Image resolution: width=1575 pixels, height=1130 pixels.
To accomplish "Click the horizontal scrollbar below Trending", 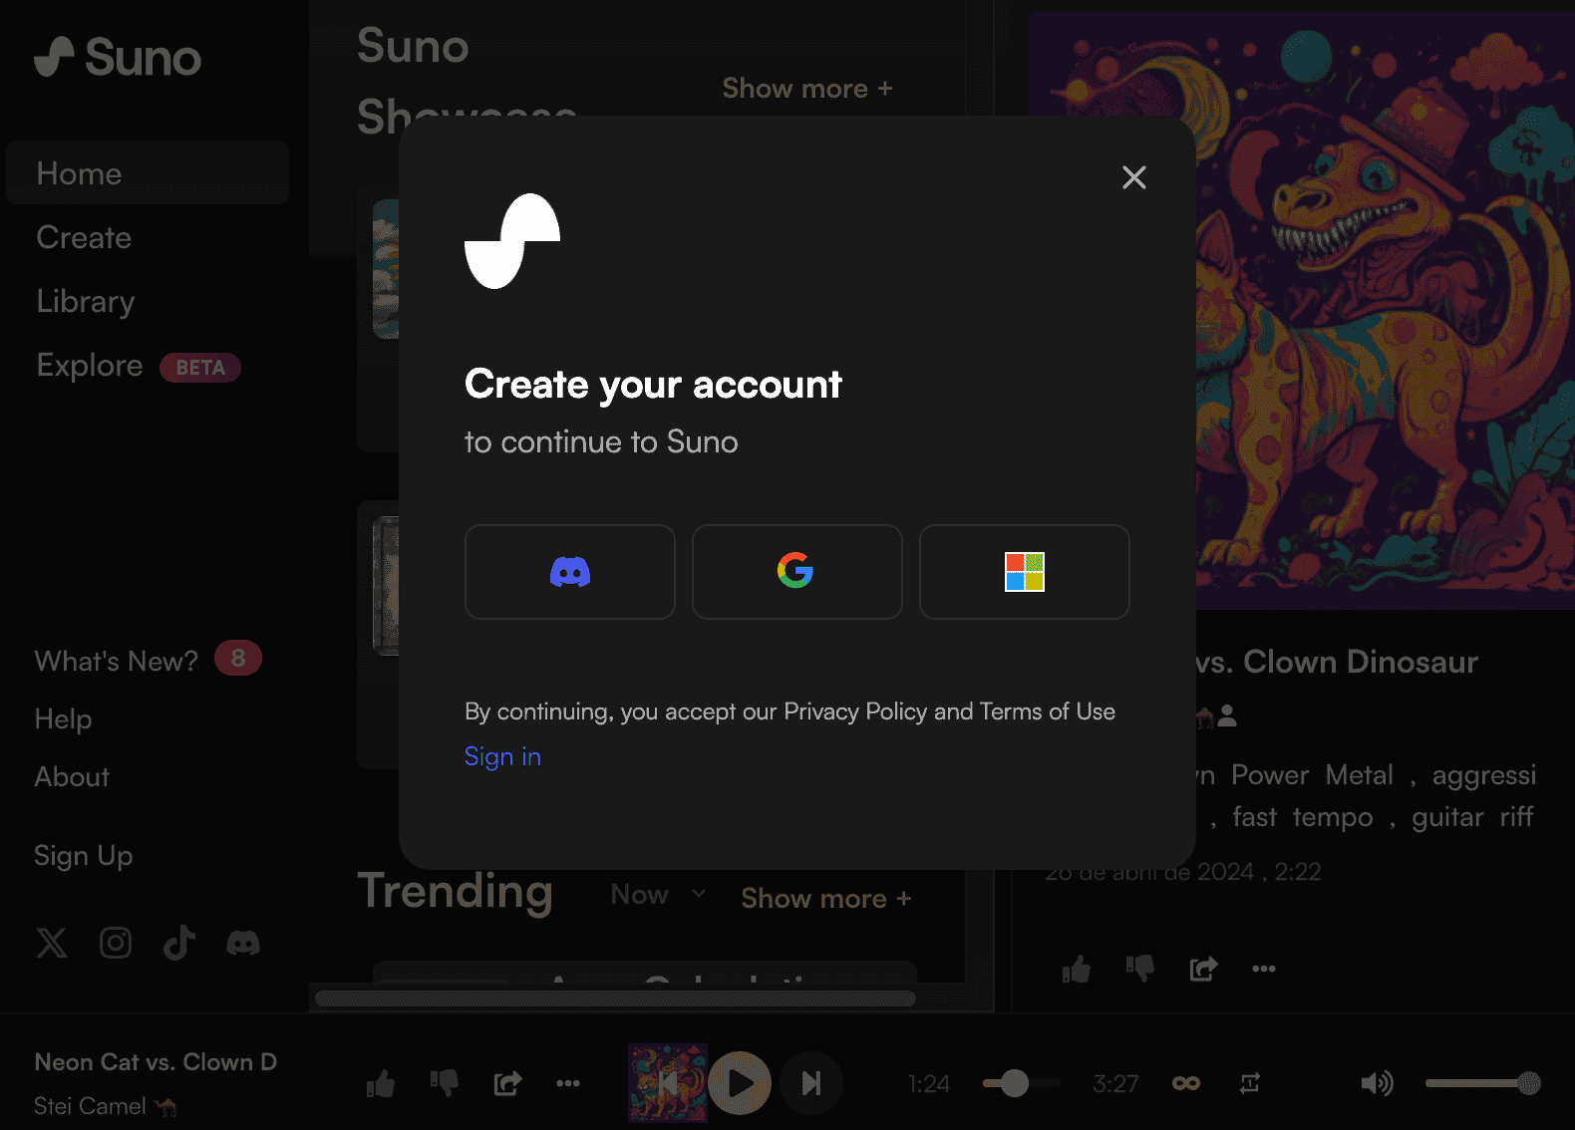I will click(x=615, y=997).
